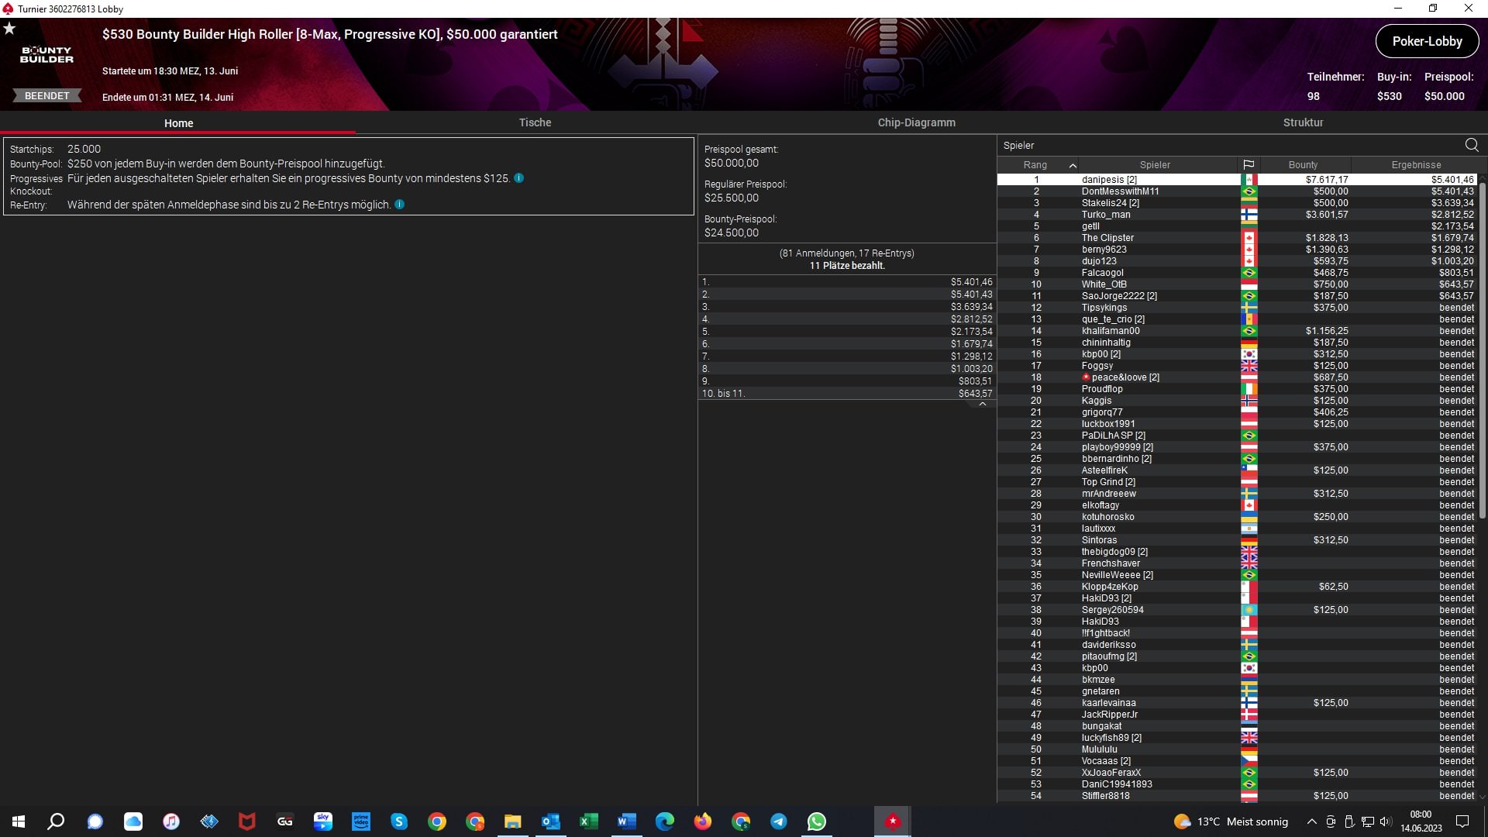Sort players by country flag column
Image resolution: width=1488 pixels, height=837 pixels.
pos(1248,165)
